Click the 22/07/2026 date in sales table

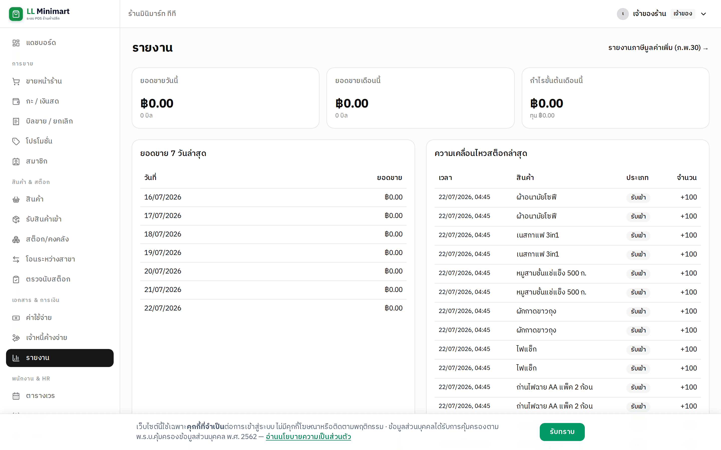click(x=163, y=308)
